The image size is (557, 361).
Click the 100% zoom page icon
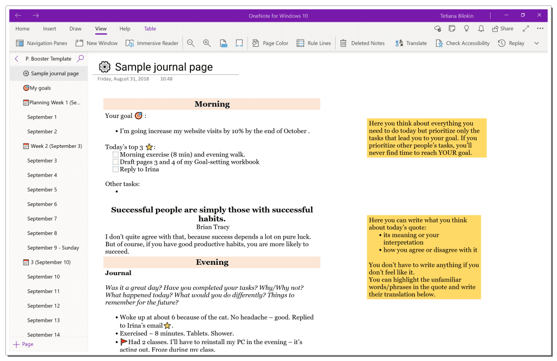click(x=224, y=43)
